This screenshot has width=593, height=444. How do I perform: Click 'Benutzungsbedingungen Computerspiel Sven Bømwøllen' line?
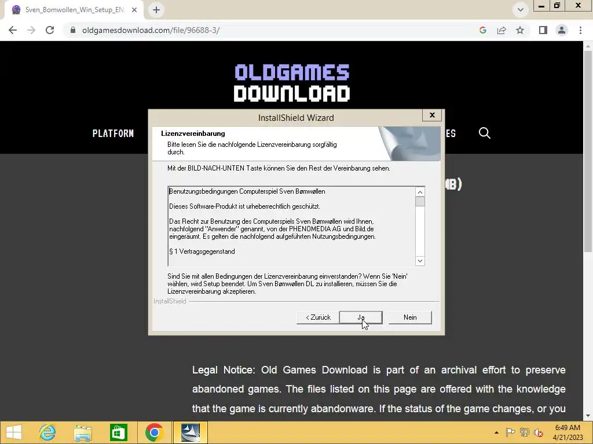coord(247,191)
